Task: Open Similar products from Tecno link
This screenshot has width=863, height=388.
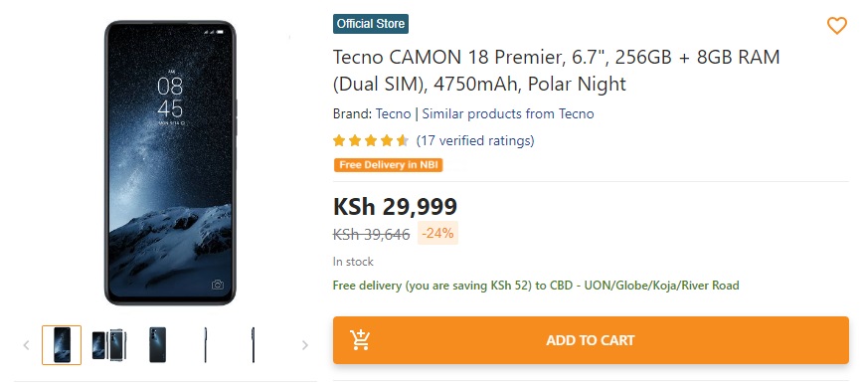Action: click(508, 114)
